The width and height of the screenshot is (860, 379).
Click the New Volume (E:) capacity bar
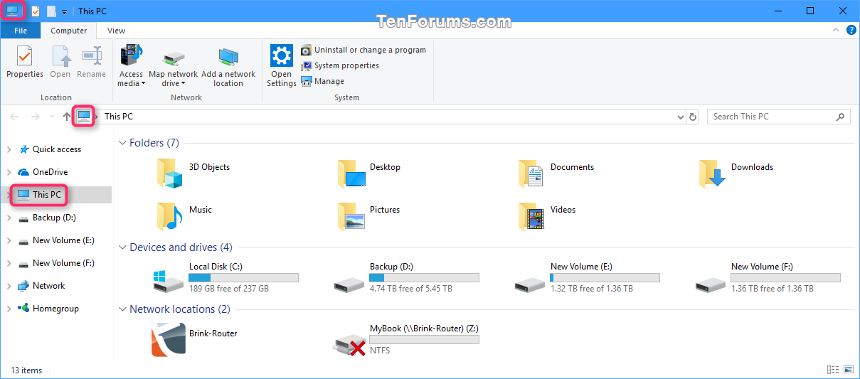tap(605, 277)
